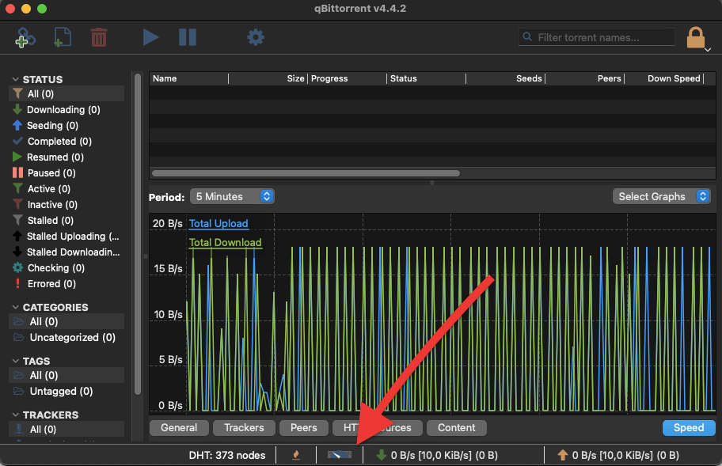Collapse the TRACKERS section
Image resolution: width=722 pixels, height=466 pixels.
15,415
